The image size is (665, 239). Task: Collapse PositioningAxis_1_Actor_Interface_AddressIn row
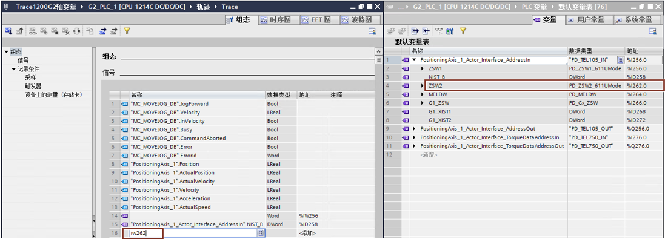coord(415,60)
